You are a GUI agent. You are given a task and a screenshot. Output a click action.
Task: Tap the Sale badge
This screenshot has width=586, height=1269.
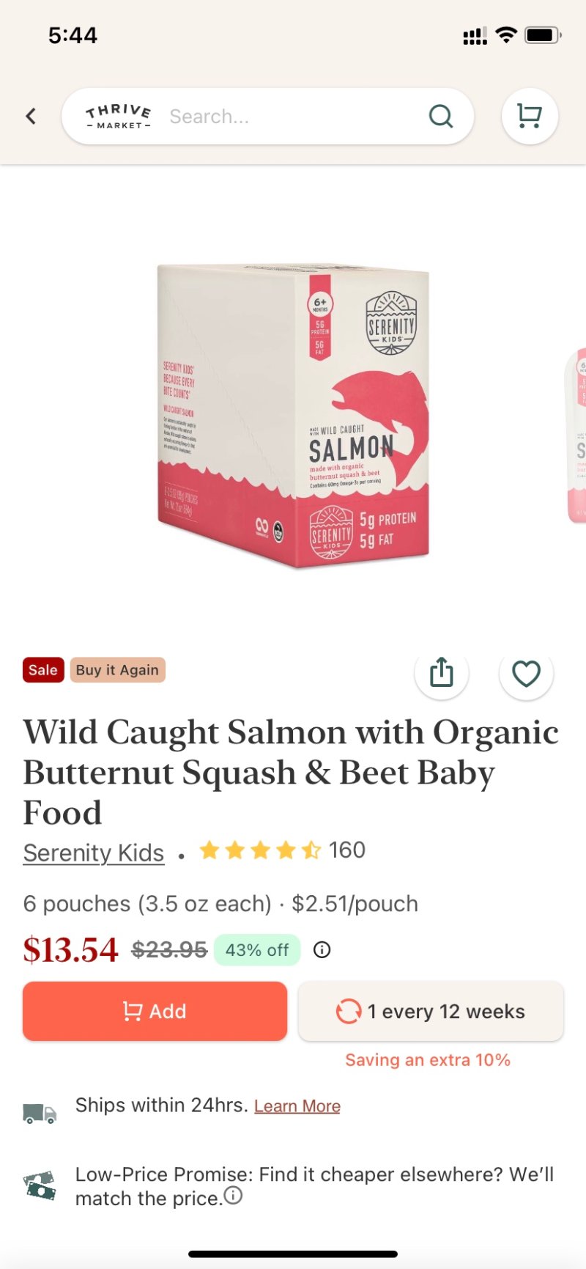(43, 670)
